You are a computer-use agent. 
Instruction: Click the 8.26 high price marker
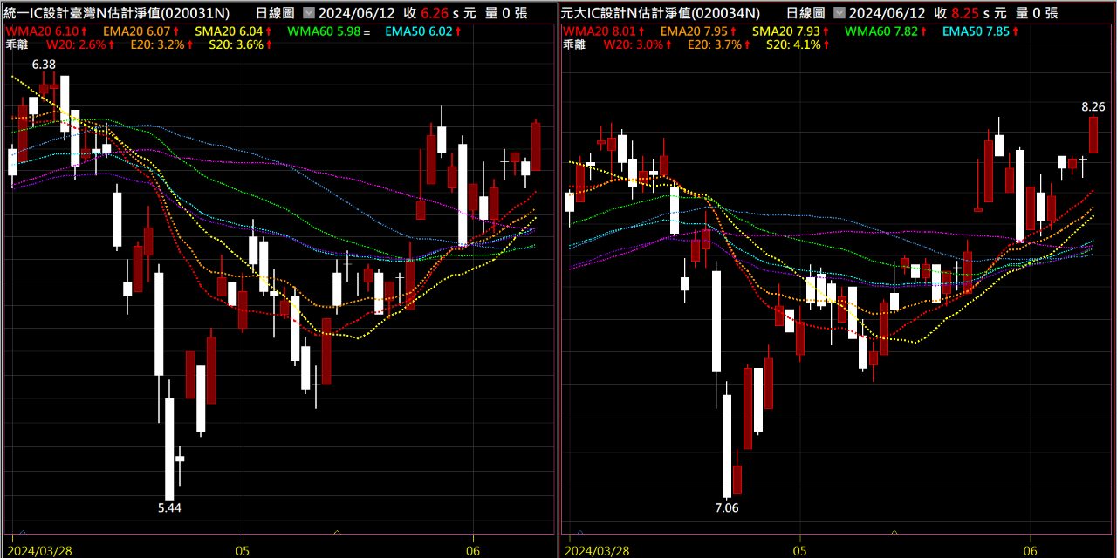(x=1093, y=106)
